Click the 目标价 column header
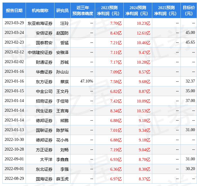197x186 pixels. pyautogui.click(x=189, y=11)
